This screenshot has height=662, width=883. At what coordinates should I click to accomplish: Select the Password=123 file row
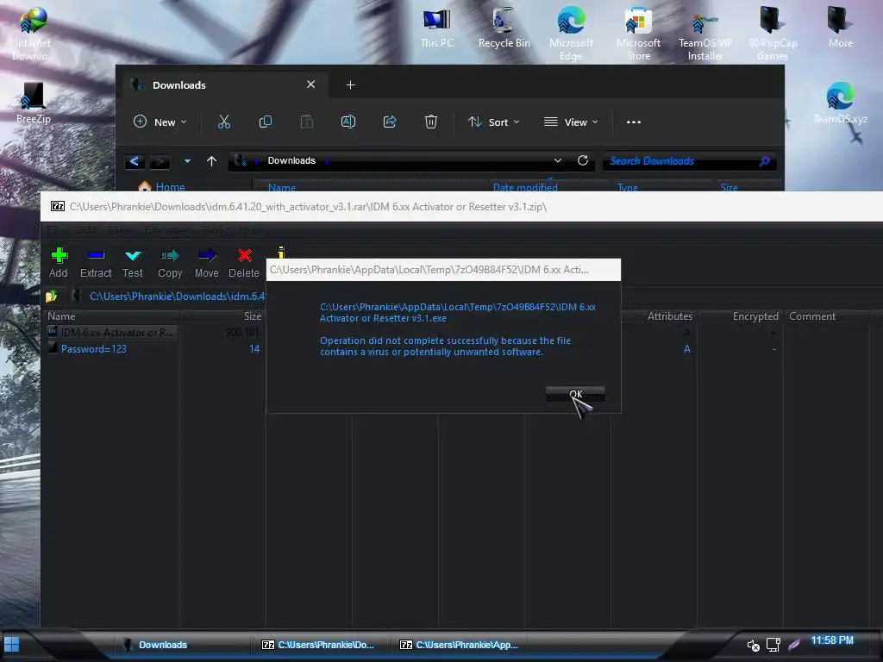click(153, 349)
